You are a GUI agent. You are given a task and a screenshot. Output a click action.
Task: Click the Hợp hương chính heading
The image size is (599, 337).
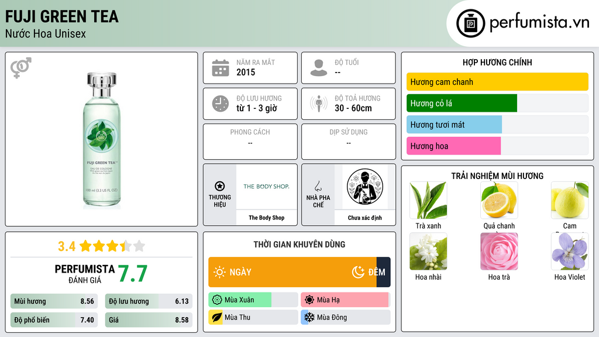[x=497, y=62]
